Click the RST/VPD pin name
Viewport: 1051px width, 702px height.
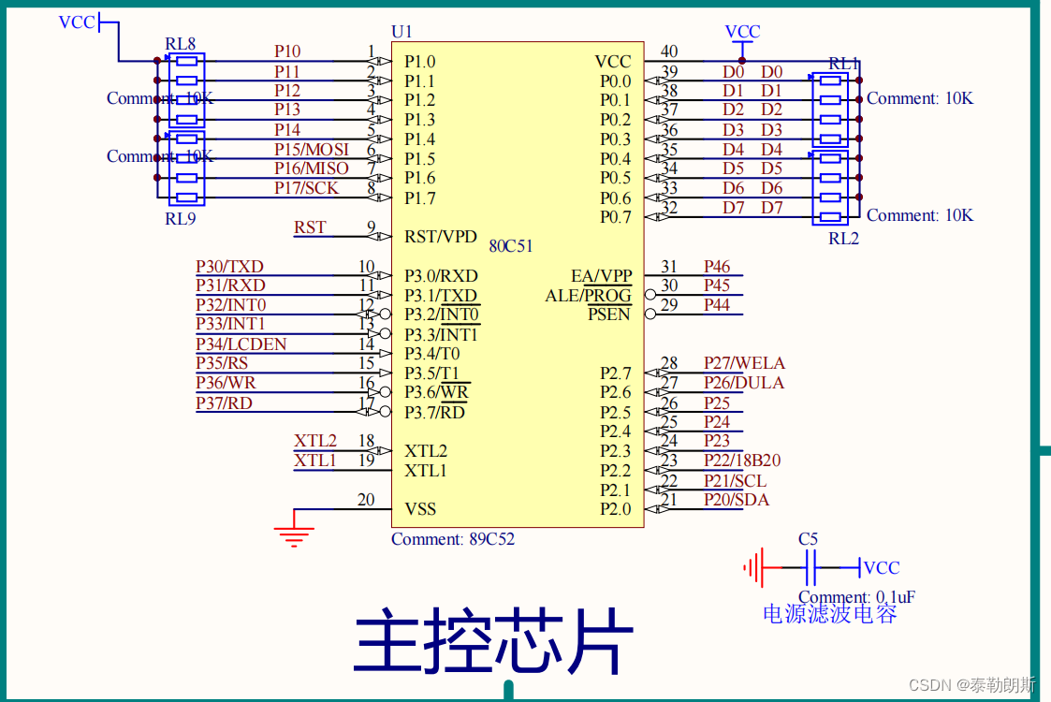[441, 237]
